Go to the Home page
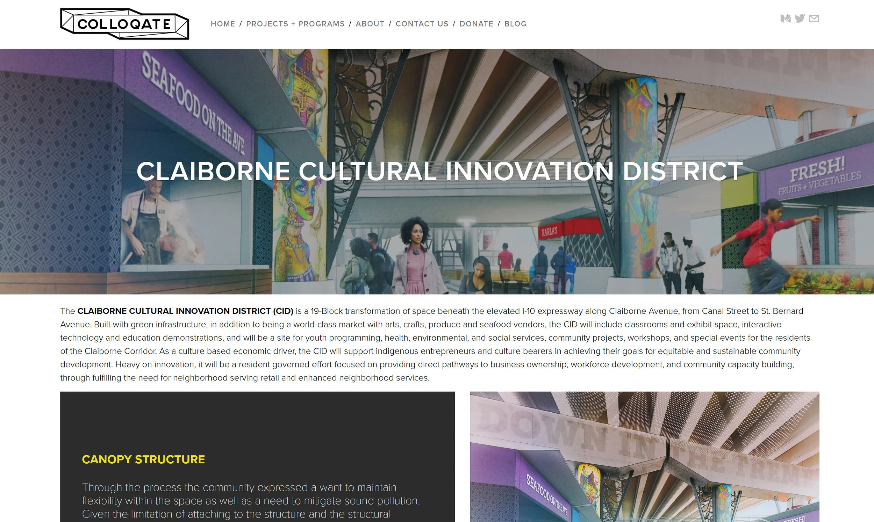 [x=223, y=24]
